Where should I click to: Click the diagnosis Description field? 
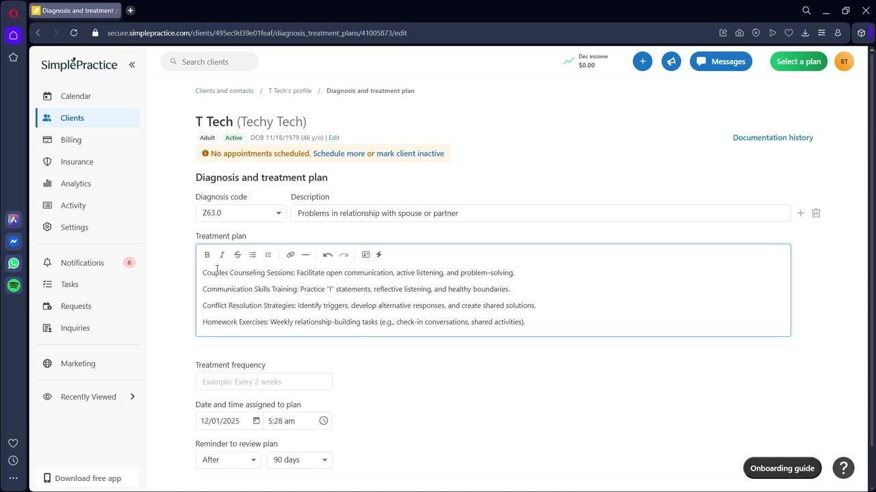541,213
